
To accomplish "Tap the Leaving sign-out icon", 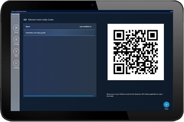I will [x=16, y=63].
